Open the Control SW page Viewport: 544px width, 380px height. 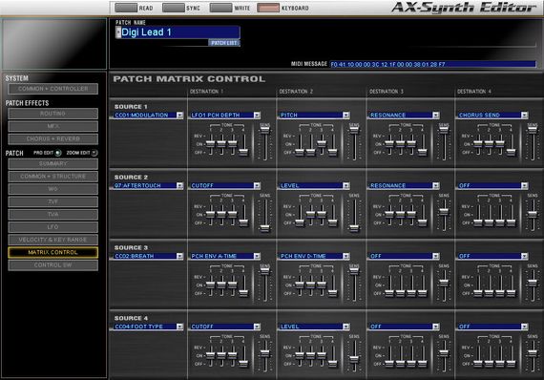click(53, 265)
